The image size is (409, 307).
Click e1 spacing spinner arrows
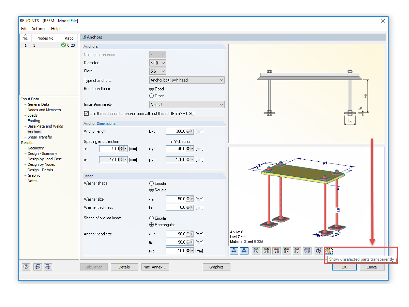[121, 149]
